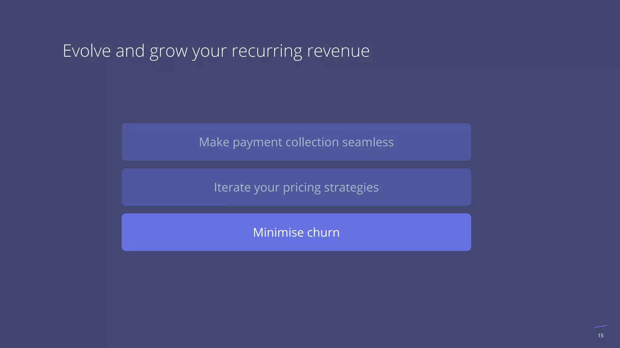The height and width of the screenshot is (348, 620).
Task: Click the highlighted 'Minimise churn' box
Action: point(296,232)
